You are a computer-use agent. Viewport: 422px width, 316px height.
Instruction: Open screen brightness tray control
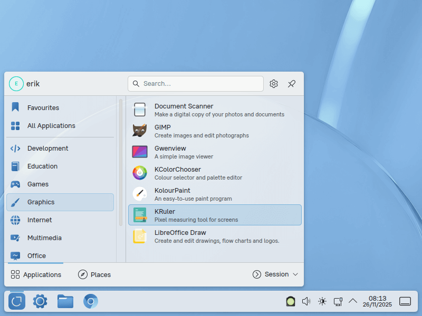[x=322, y=301]
